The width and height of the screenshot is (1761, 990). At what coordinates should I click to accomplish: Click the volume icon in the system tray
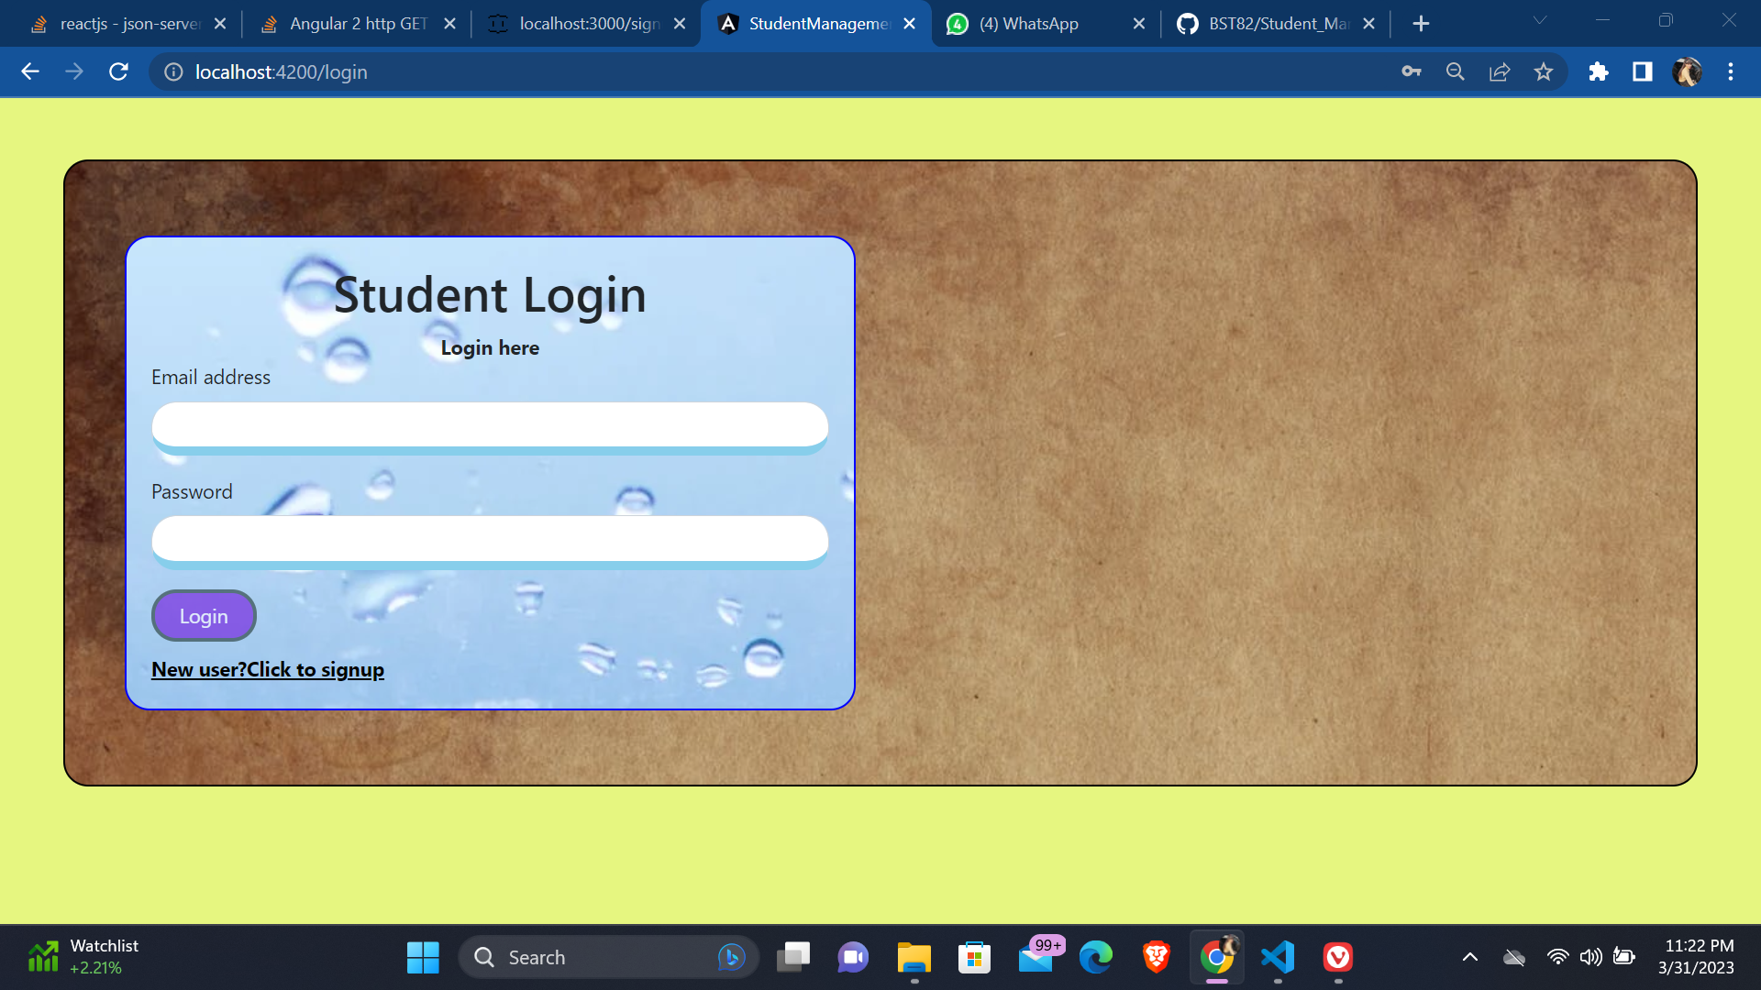click(x=1591, y=957)
